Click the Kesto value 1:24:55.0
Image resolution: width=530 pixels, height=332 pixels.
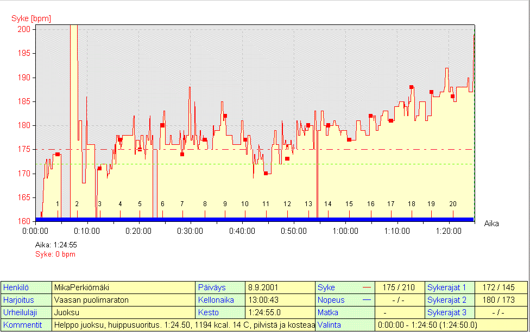[280, 312]
